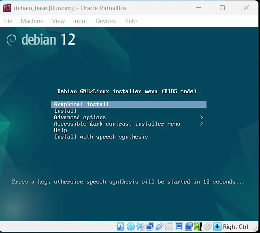Click the installer menu BIOS mode heading
The image size is (260, 233).
tap(127, 92)
